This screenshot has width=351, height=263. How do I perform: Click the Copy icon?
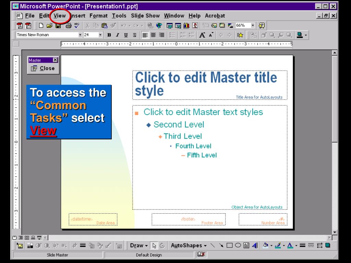point(96,25)
